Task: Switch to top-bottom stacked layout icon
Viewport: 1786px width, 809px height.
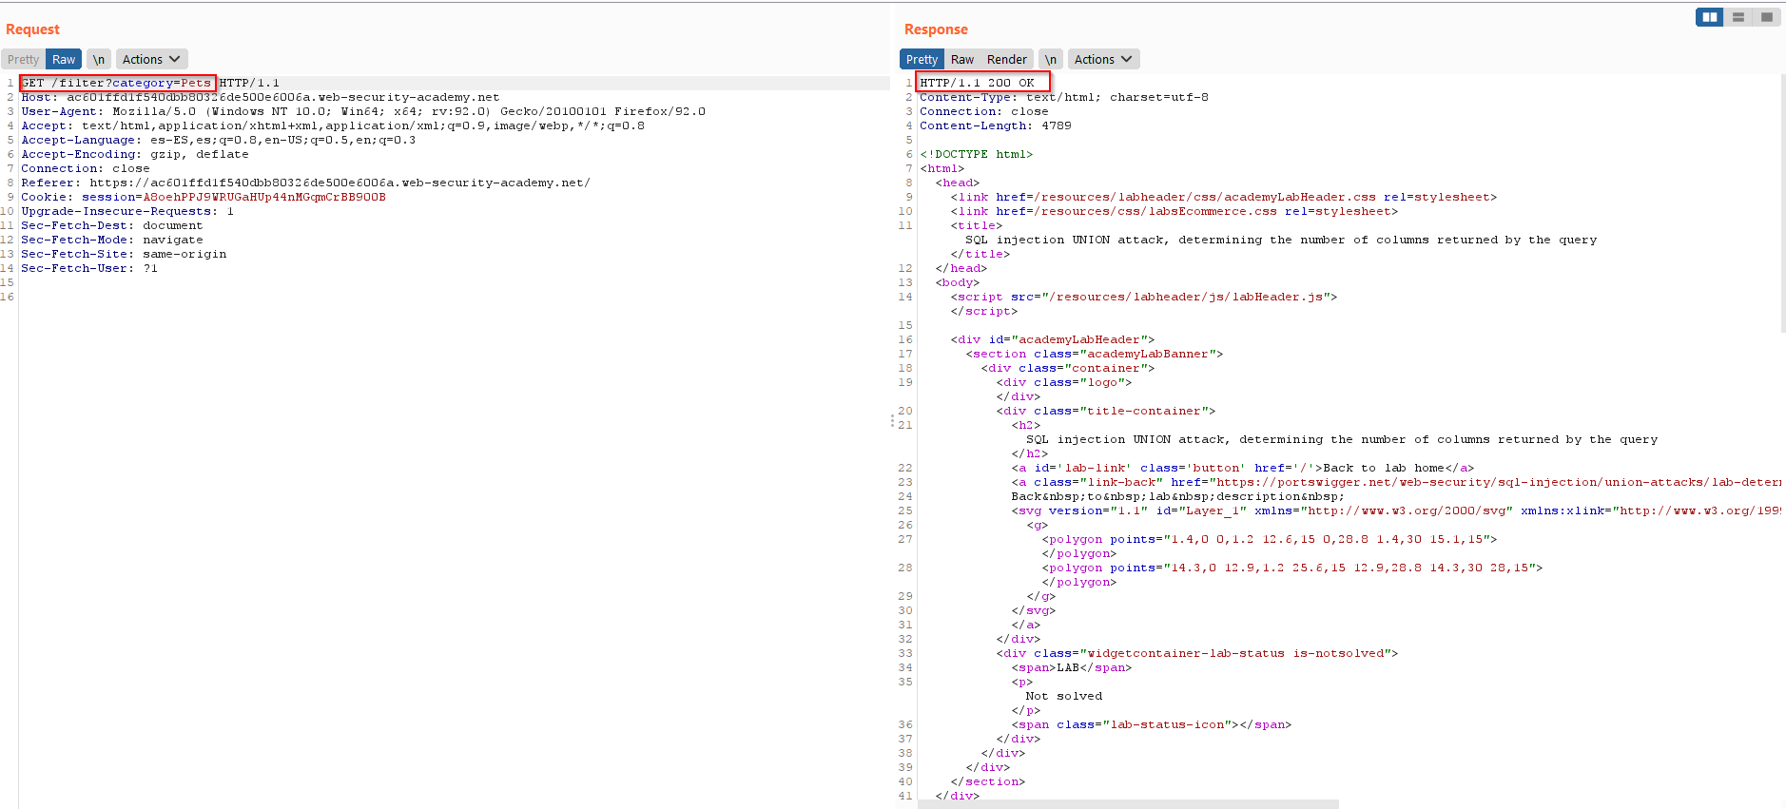Action: click(x=1737, y=17)
